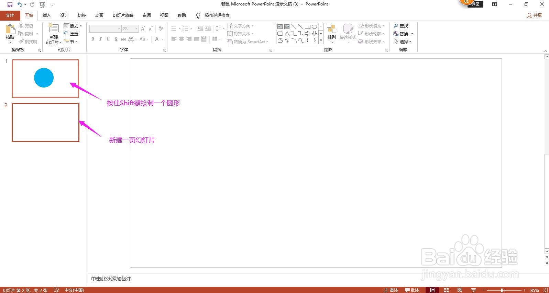This screenshot has width=549, height=293.
Task: Open the 版式 layout dropdown
Action: (73, 26)
